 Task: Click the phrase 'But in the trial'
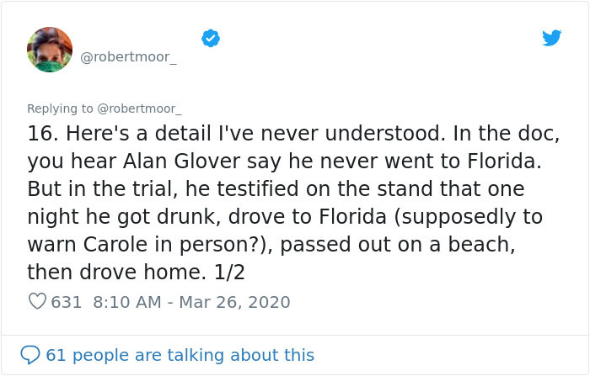tap(101, 189)
